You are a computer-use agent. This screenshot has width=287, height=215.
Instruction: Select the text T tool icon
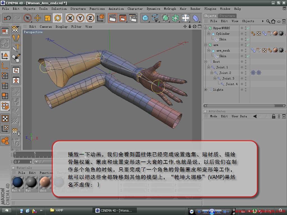(x=16, y=48)
